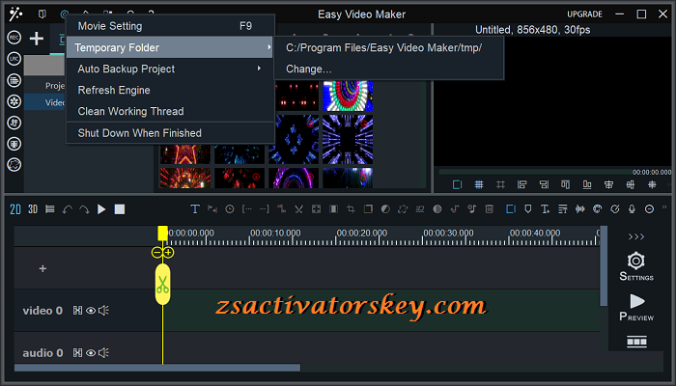Click the shield marker icon in timeline toolbar
Image resolution: width=676 pixels, height=386 pixels.
(x=527, y=209)
